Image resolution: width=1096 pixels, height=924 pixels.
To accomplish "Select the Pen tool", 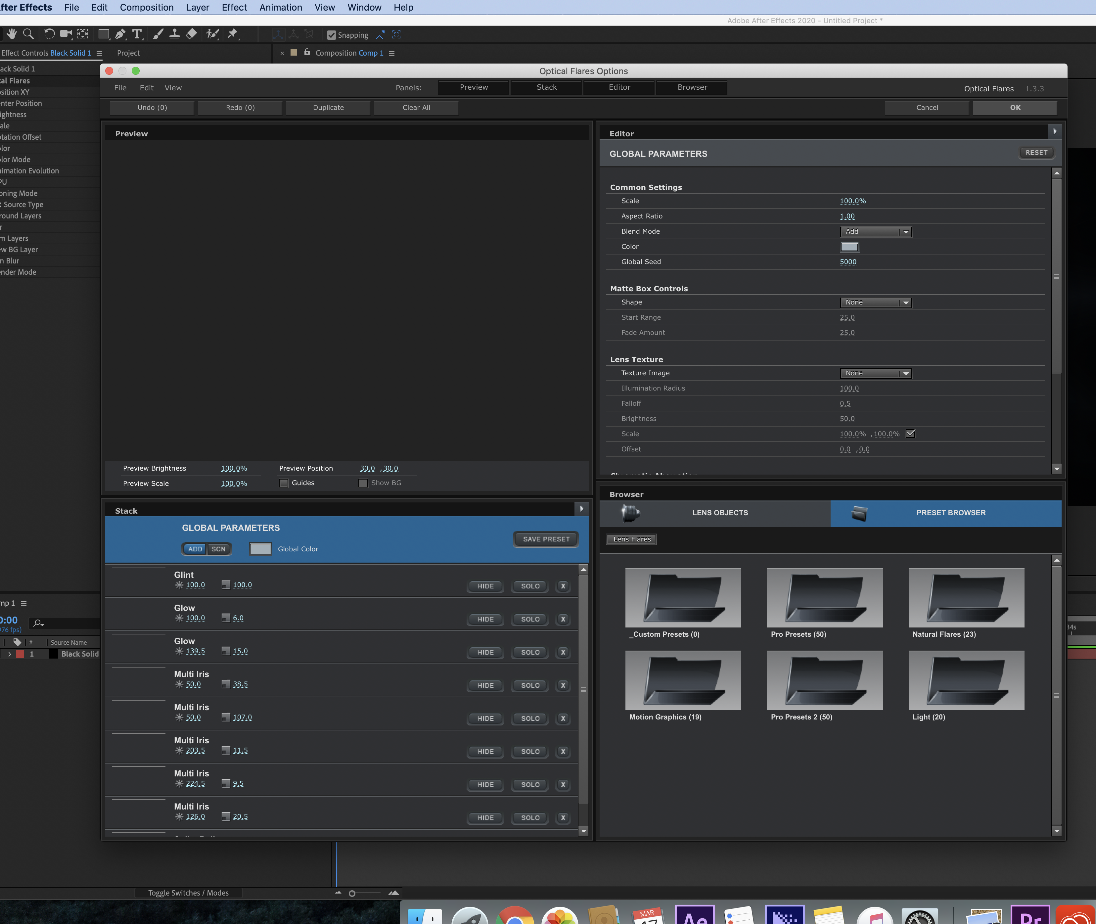I will pos(120,34).
